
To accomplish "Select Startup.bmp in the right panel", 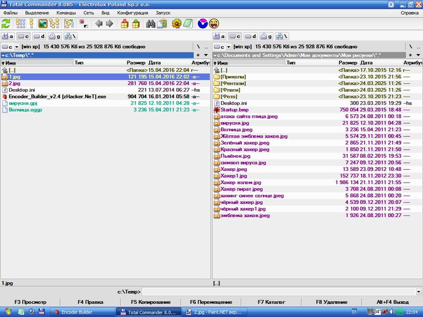I will (x=317, y=110).
